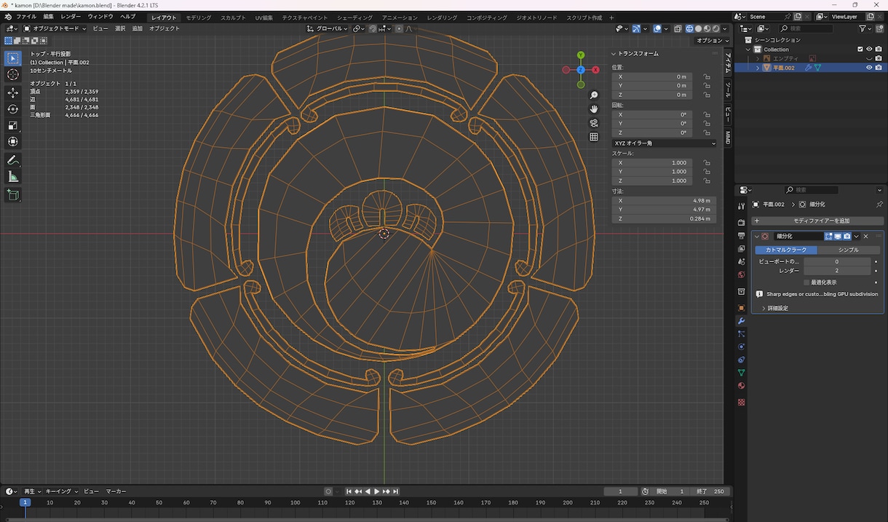
Task: Choose the Add Cube tool
Action: (13, 194)
